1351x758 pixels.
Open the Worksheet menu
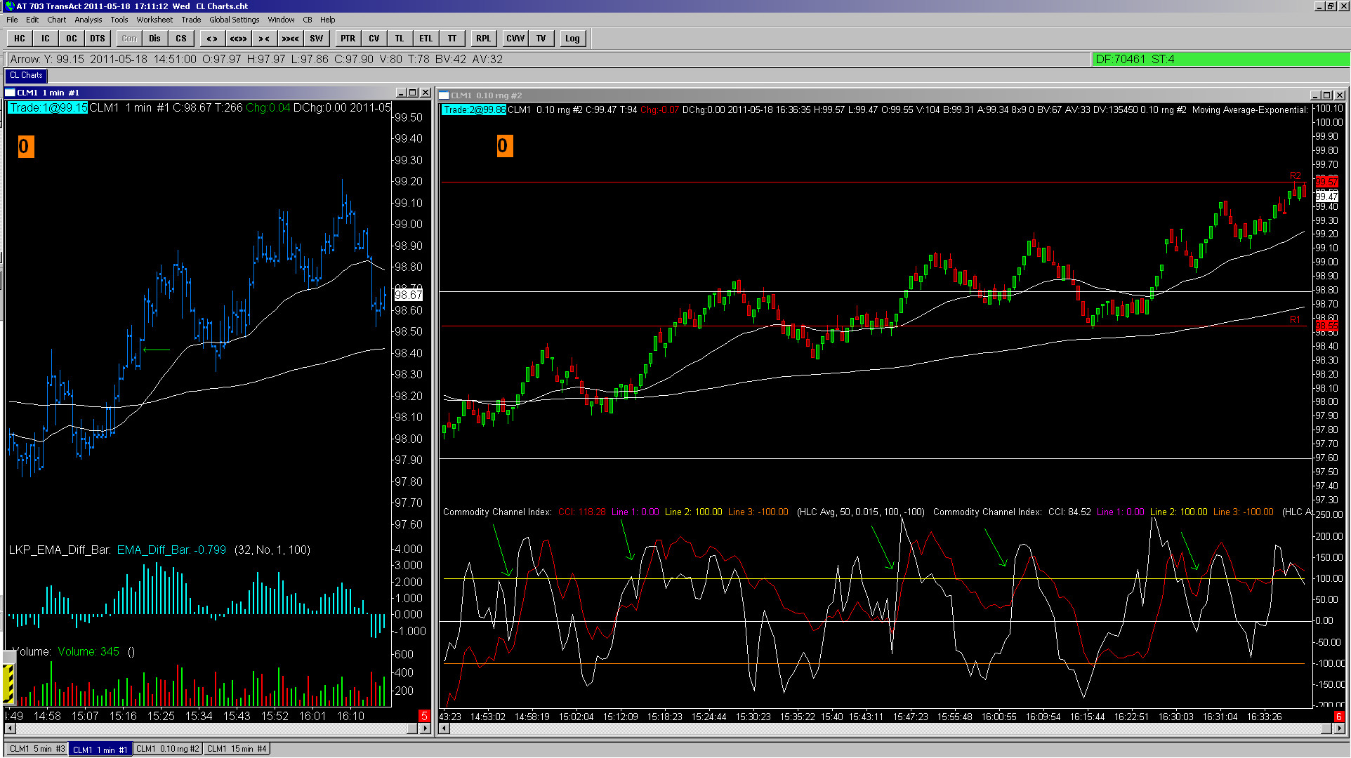(154, 20)
